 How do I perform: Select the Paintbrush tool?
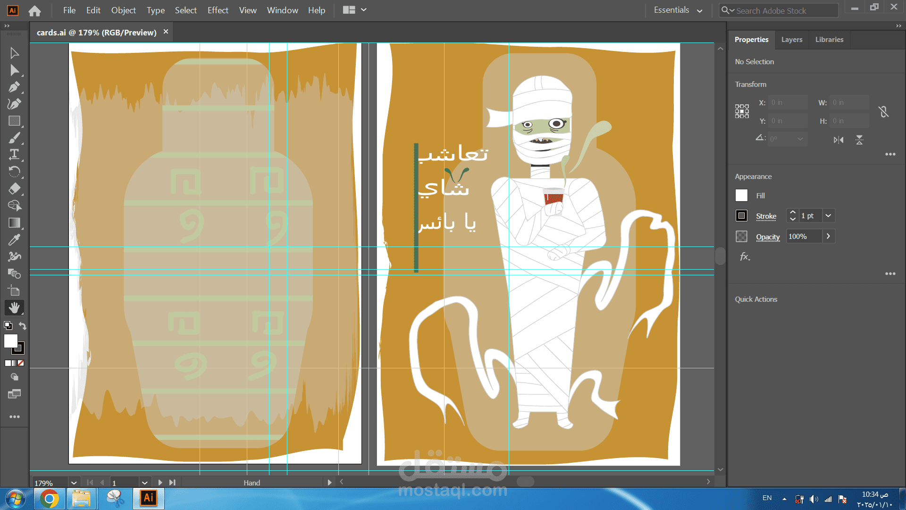(x=14, y=138)
